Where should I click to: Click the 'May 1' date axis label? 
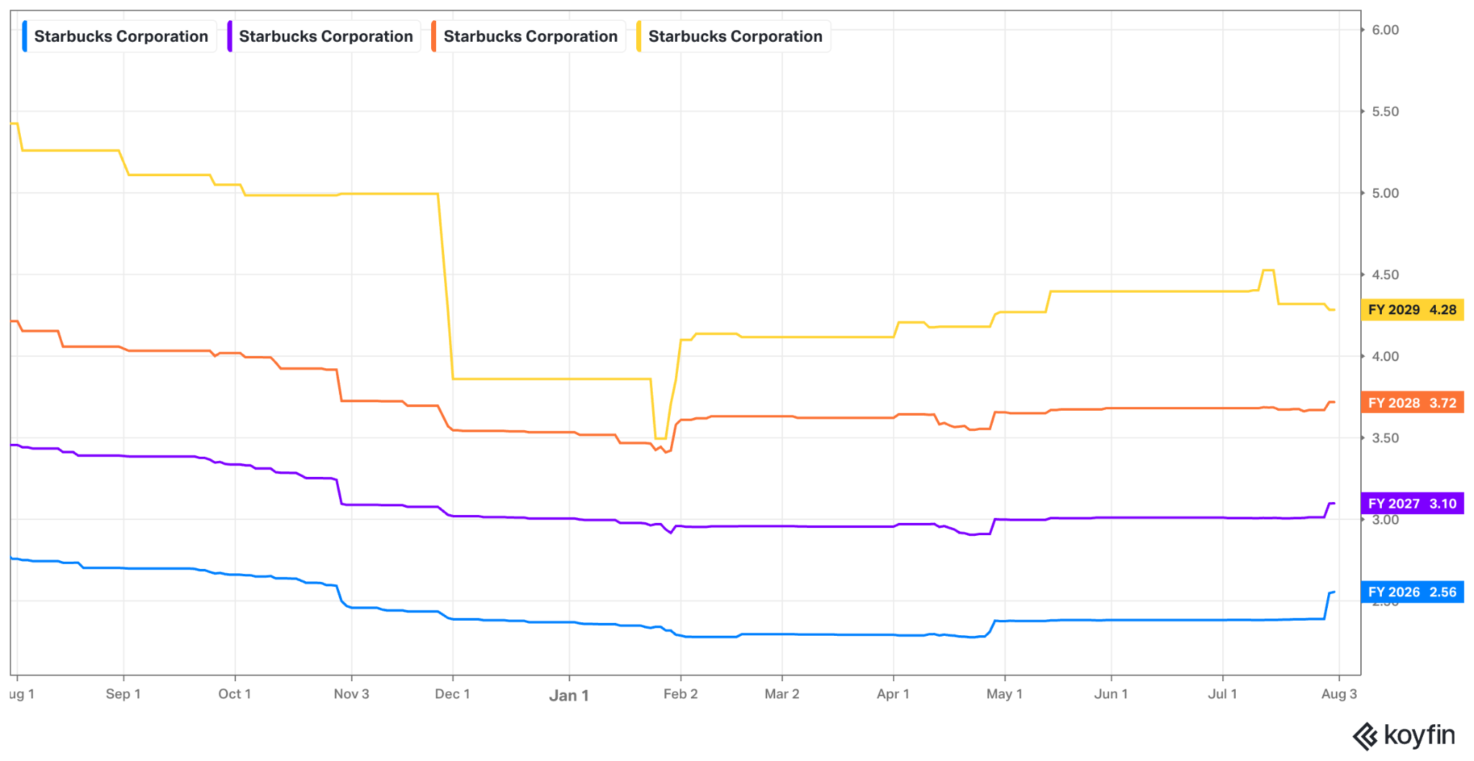pyautogui.click(x=1005, y=694)
